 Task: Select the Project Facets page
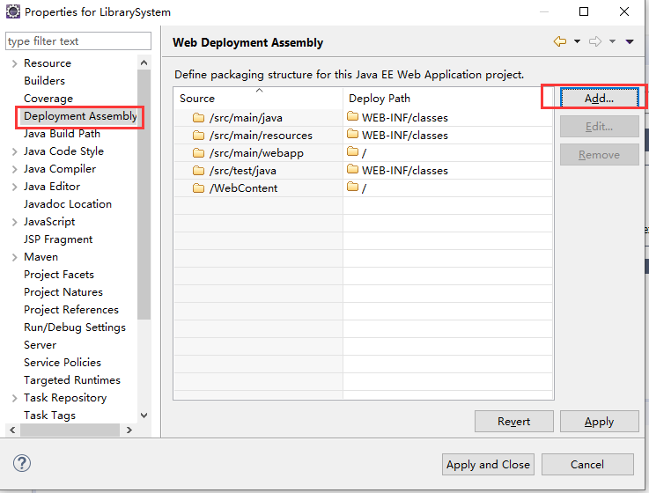point(59,275)
